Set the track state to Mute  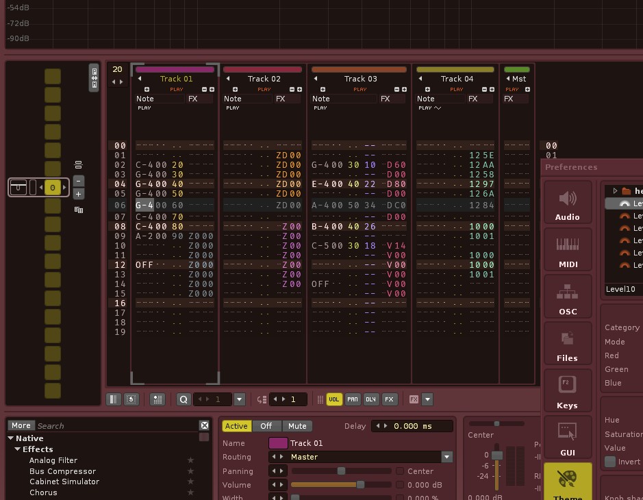coord(297,426)
